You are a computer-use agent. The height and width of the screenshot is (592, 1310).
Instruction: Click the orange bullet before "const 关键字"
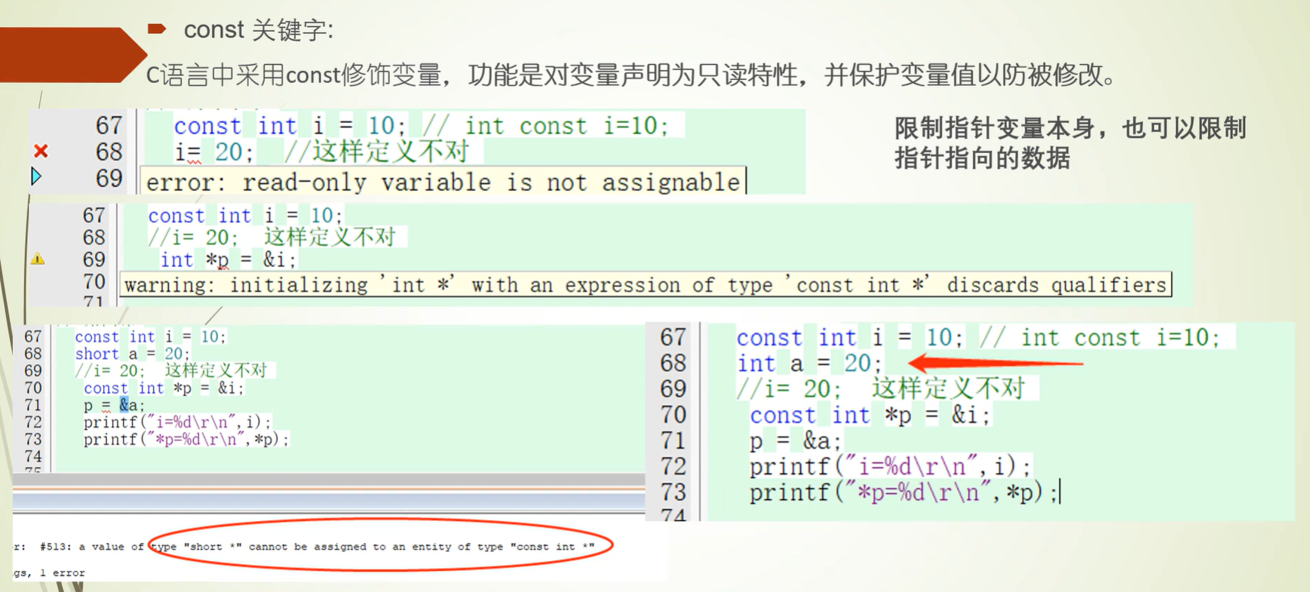(x=157, y=29)
